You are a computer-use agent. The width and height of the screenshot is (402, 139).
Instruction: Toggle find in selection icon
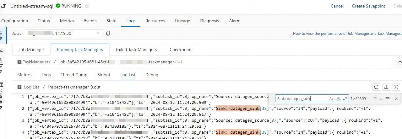click(x=388, y=99)
